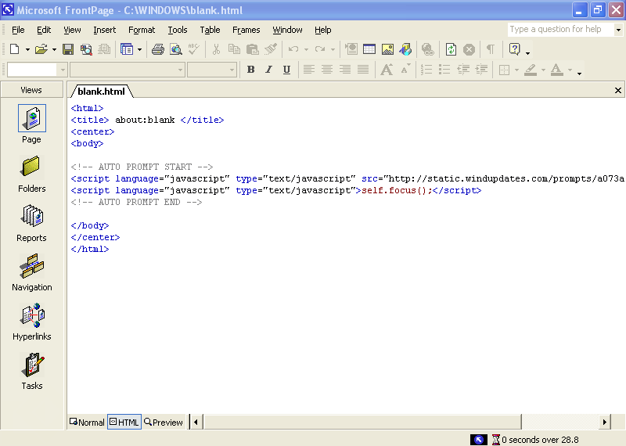Open the File menu
The height and width of the screenshot is (446, 626).
(x=18, y=30)
